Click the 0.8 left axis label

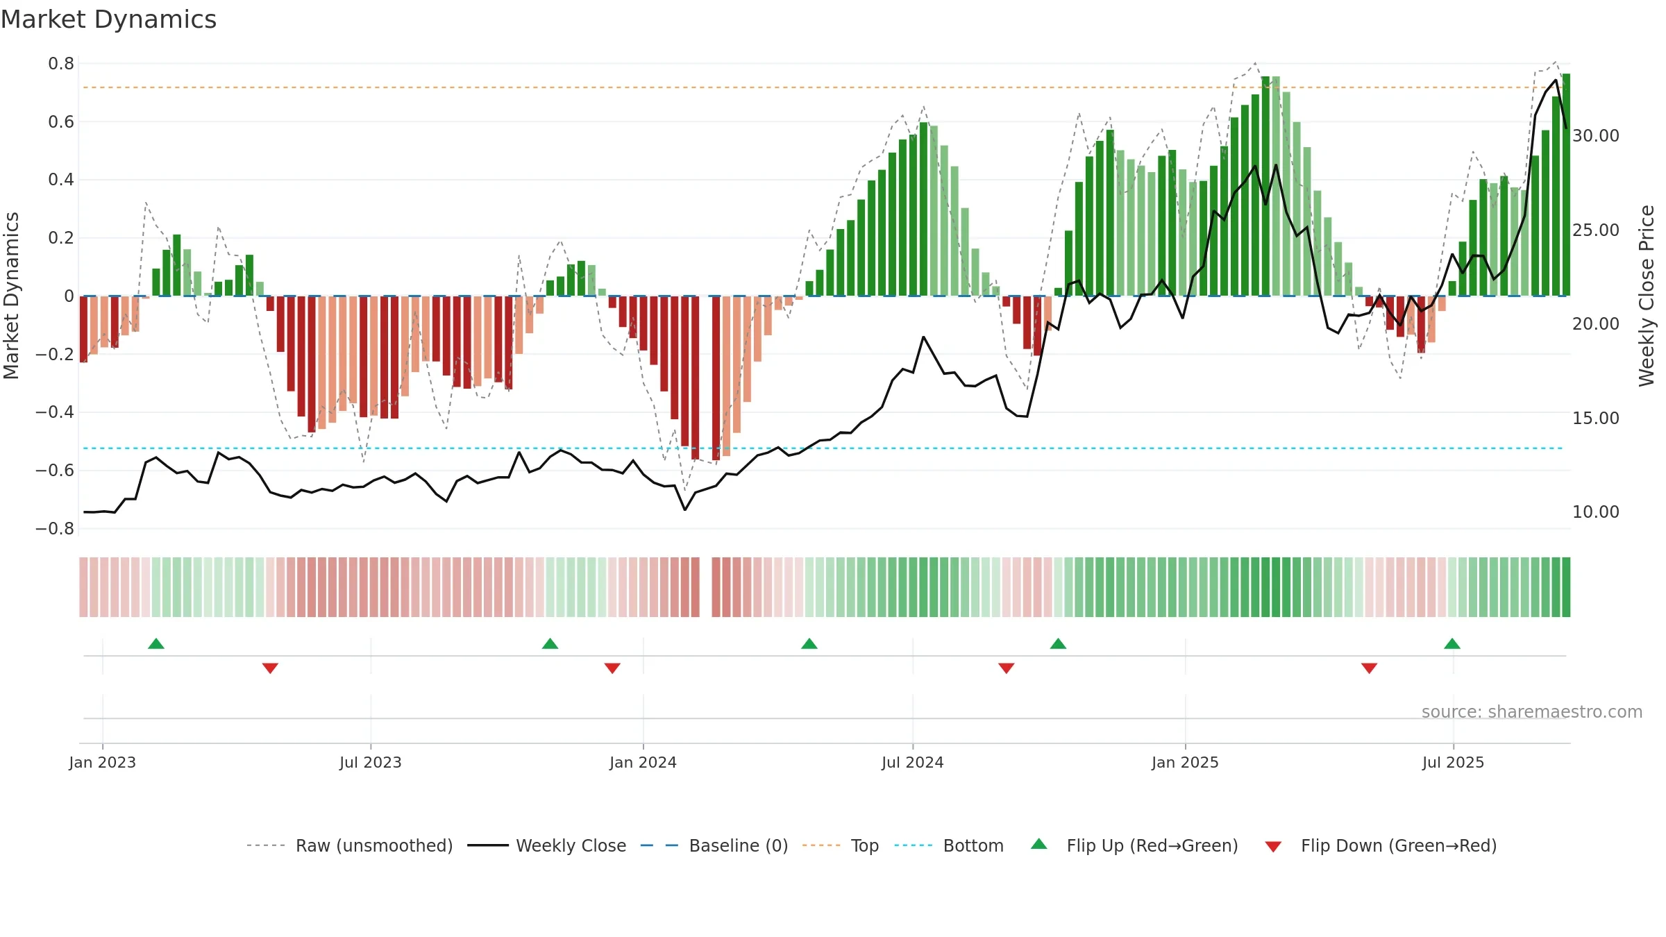point(61,64)
